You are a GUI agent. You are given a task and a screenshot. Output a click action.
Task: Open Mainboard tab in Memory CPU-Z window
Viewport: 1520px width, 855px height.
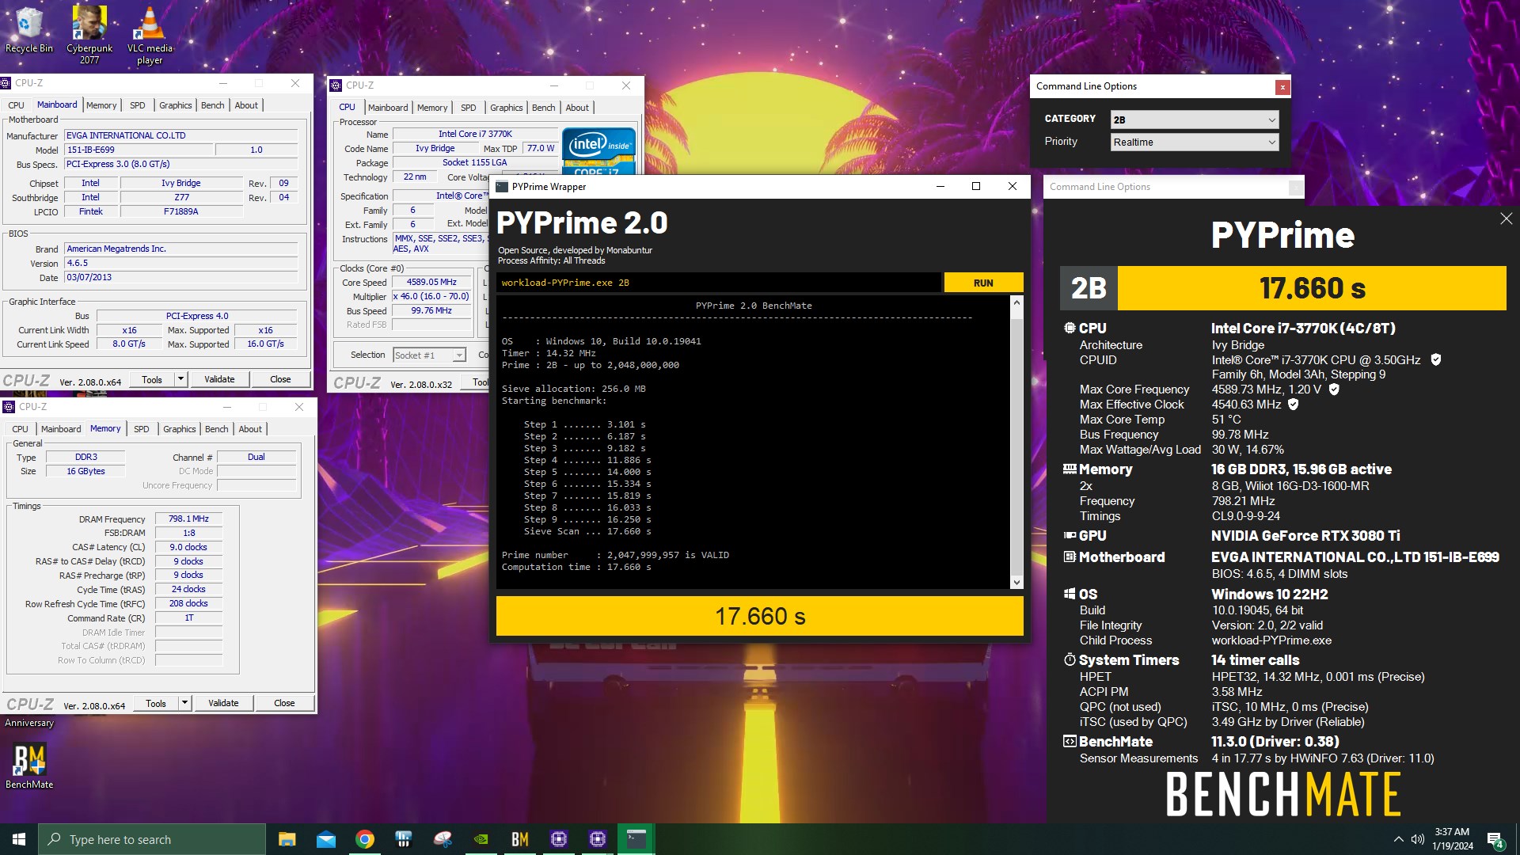pyautogui.click(x=61, y=429)
